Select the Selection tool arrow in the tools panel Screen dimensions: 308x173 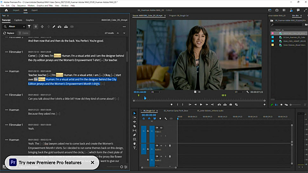[134, 113]
